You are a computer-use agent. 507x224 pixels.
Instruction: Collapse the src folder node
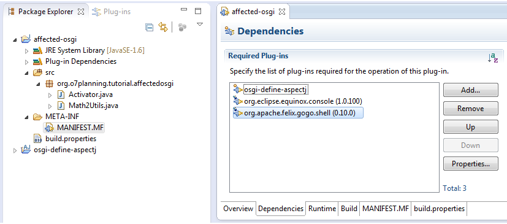[x=26, y=73]
